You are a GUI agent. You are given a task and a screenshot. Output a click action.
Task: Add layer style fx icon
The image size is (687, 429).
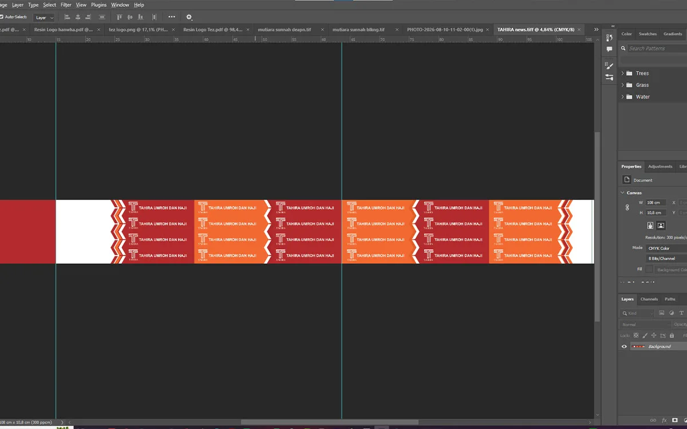pyautogui.click(x=665, y=420)
